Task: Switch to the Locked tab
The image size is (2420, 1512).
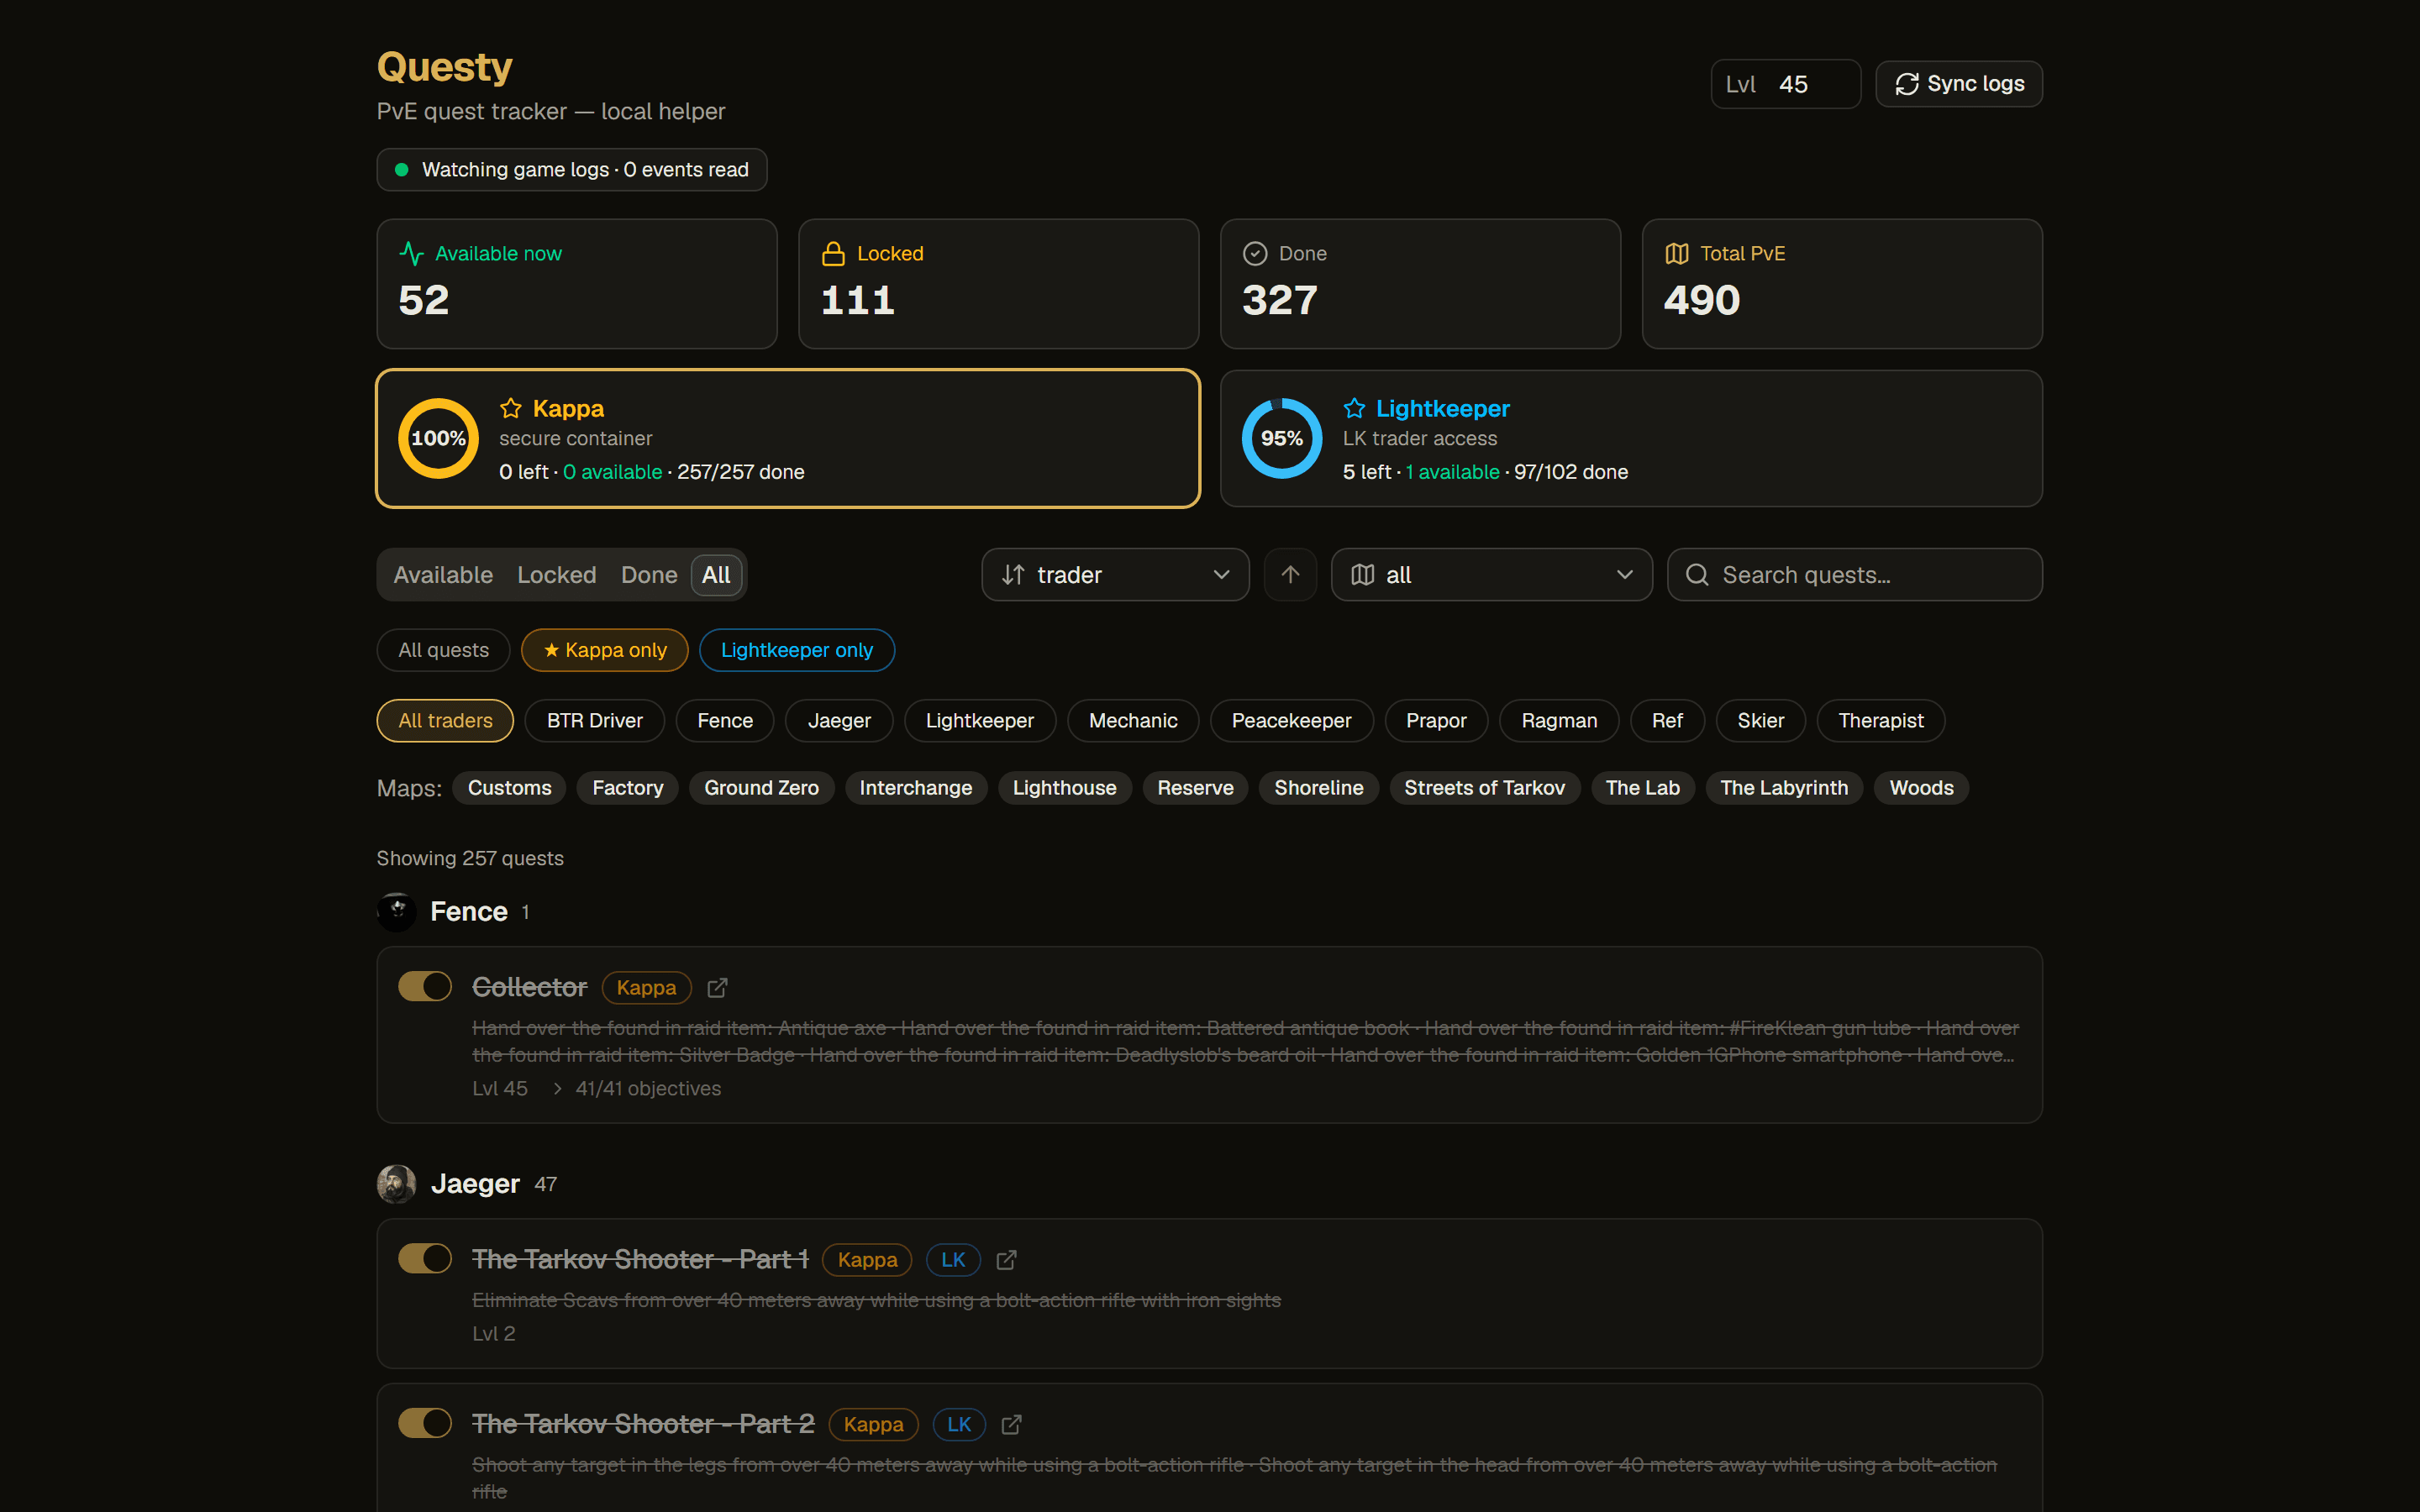Action: pyautogui.click(x=556, y=575)
